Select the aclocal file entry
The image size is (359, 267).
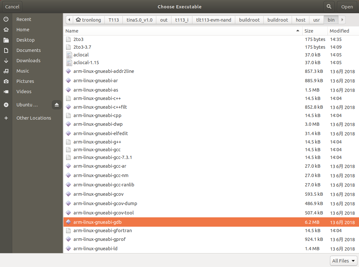click(81, 55)
